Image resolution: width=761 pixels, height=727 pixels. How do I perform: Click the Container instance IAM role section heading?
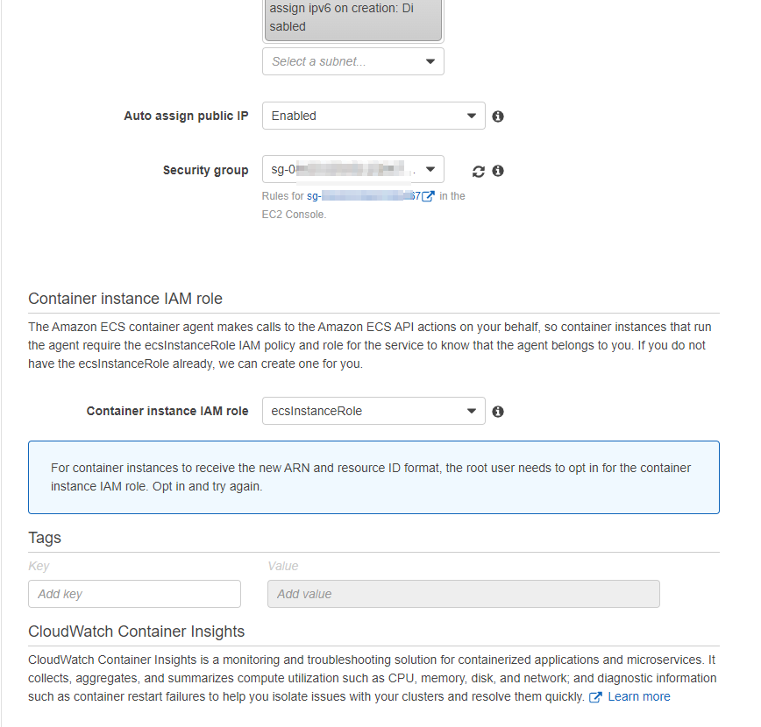click(x=125, y=299)
